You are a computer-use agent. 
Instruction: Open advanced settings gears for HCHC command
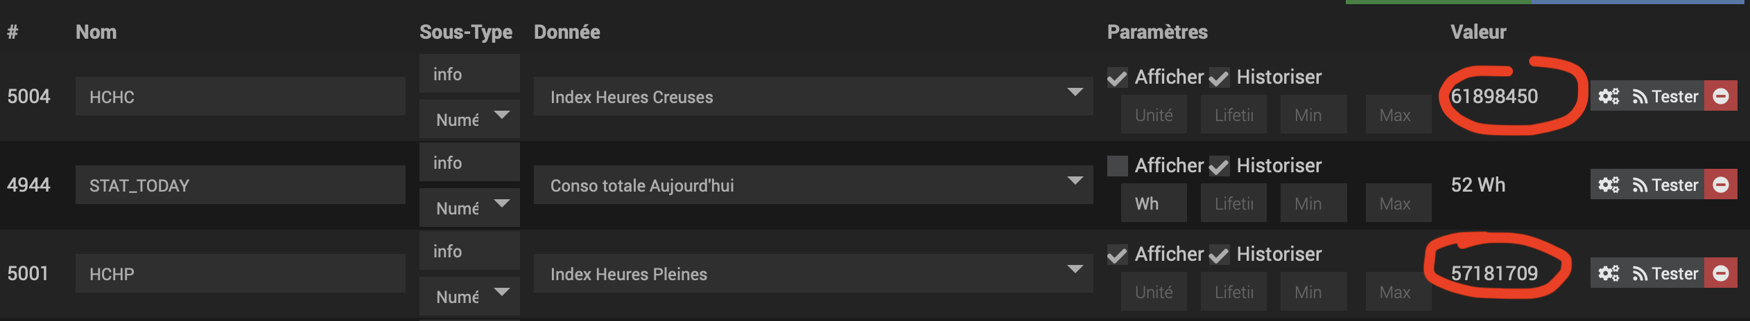[1608, 96]
